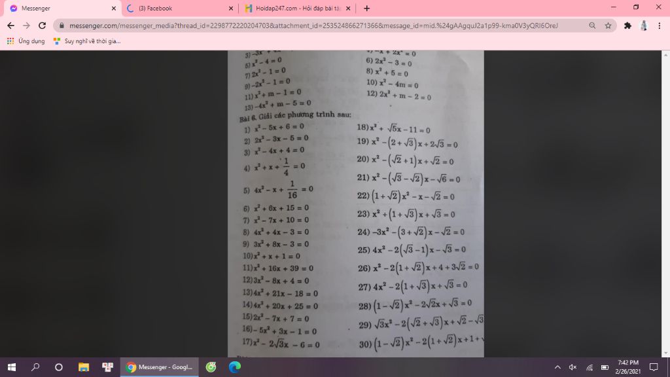
Task: Open the pinned app next to File Explorer
Action: (107, 367)
